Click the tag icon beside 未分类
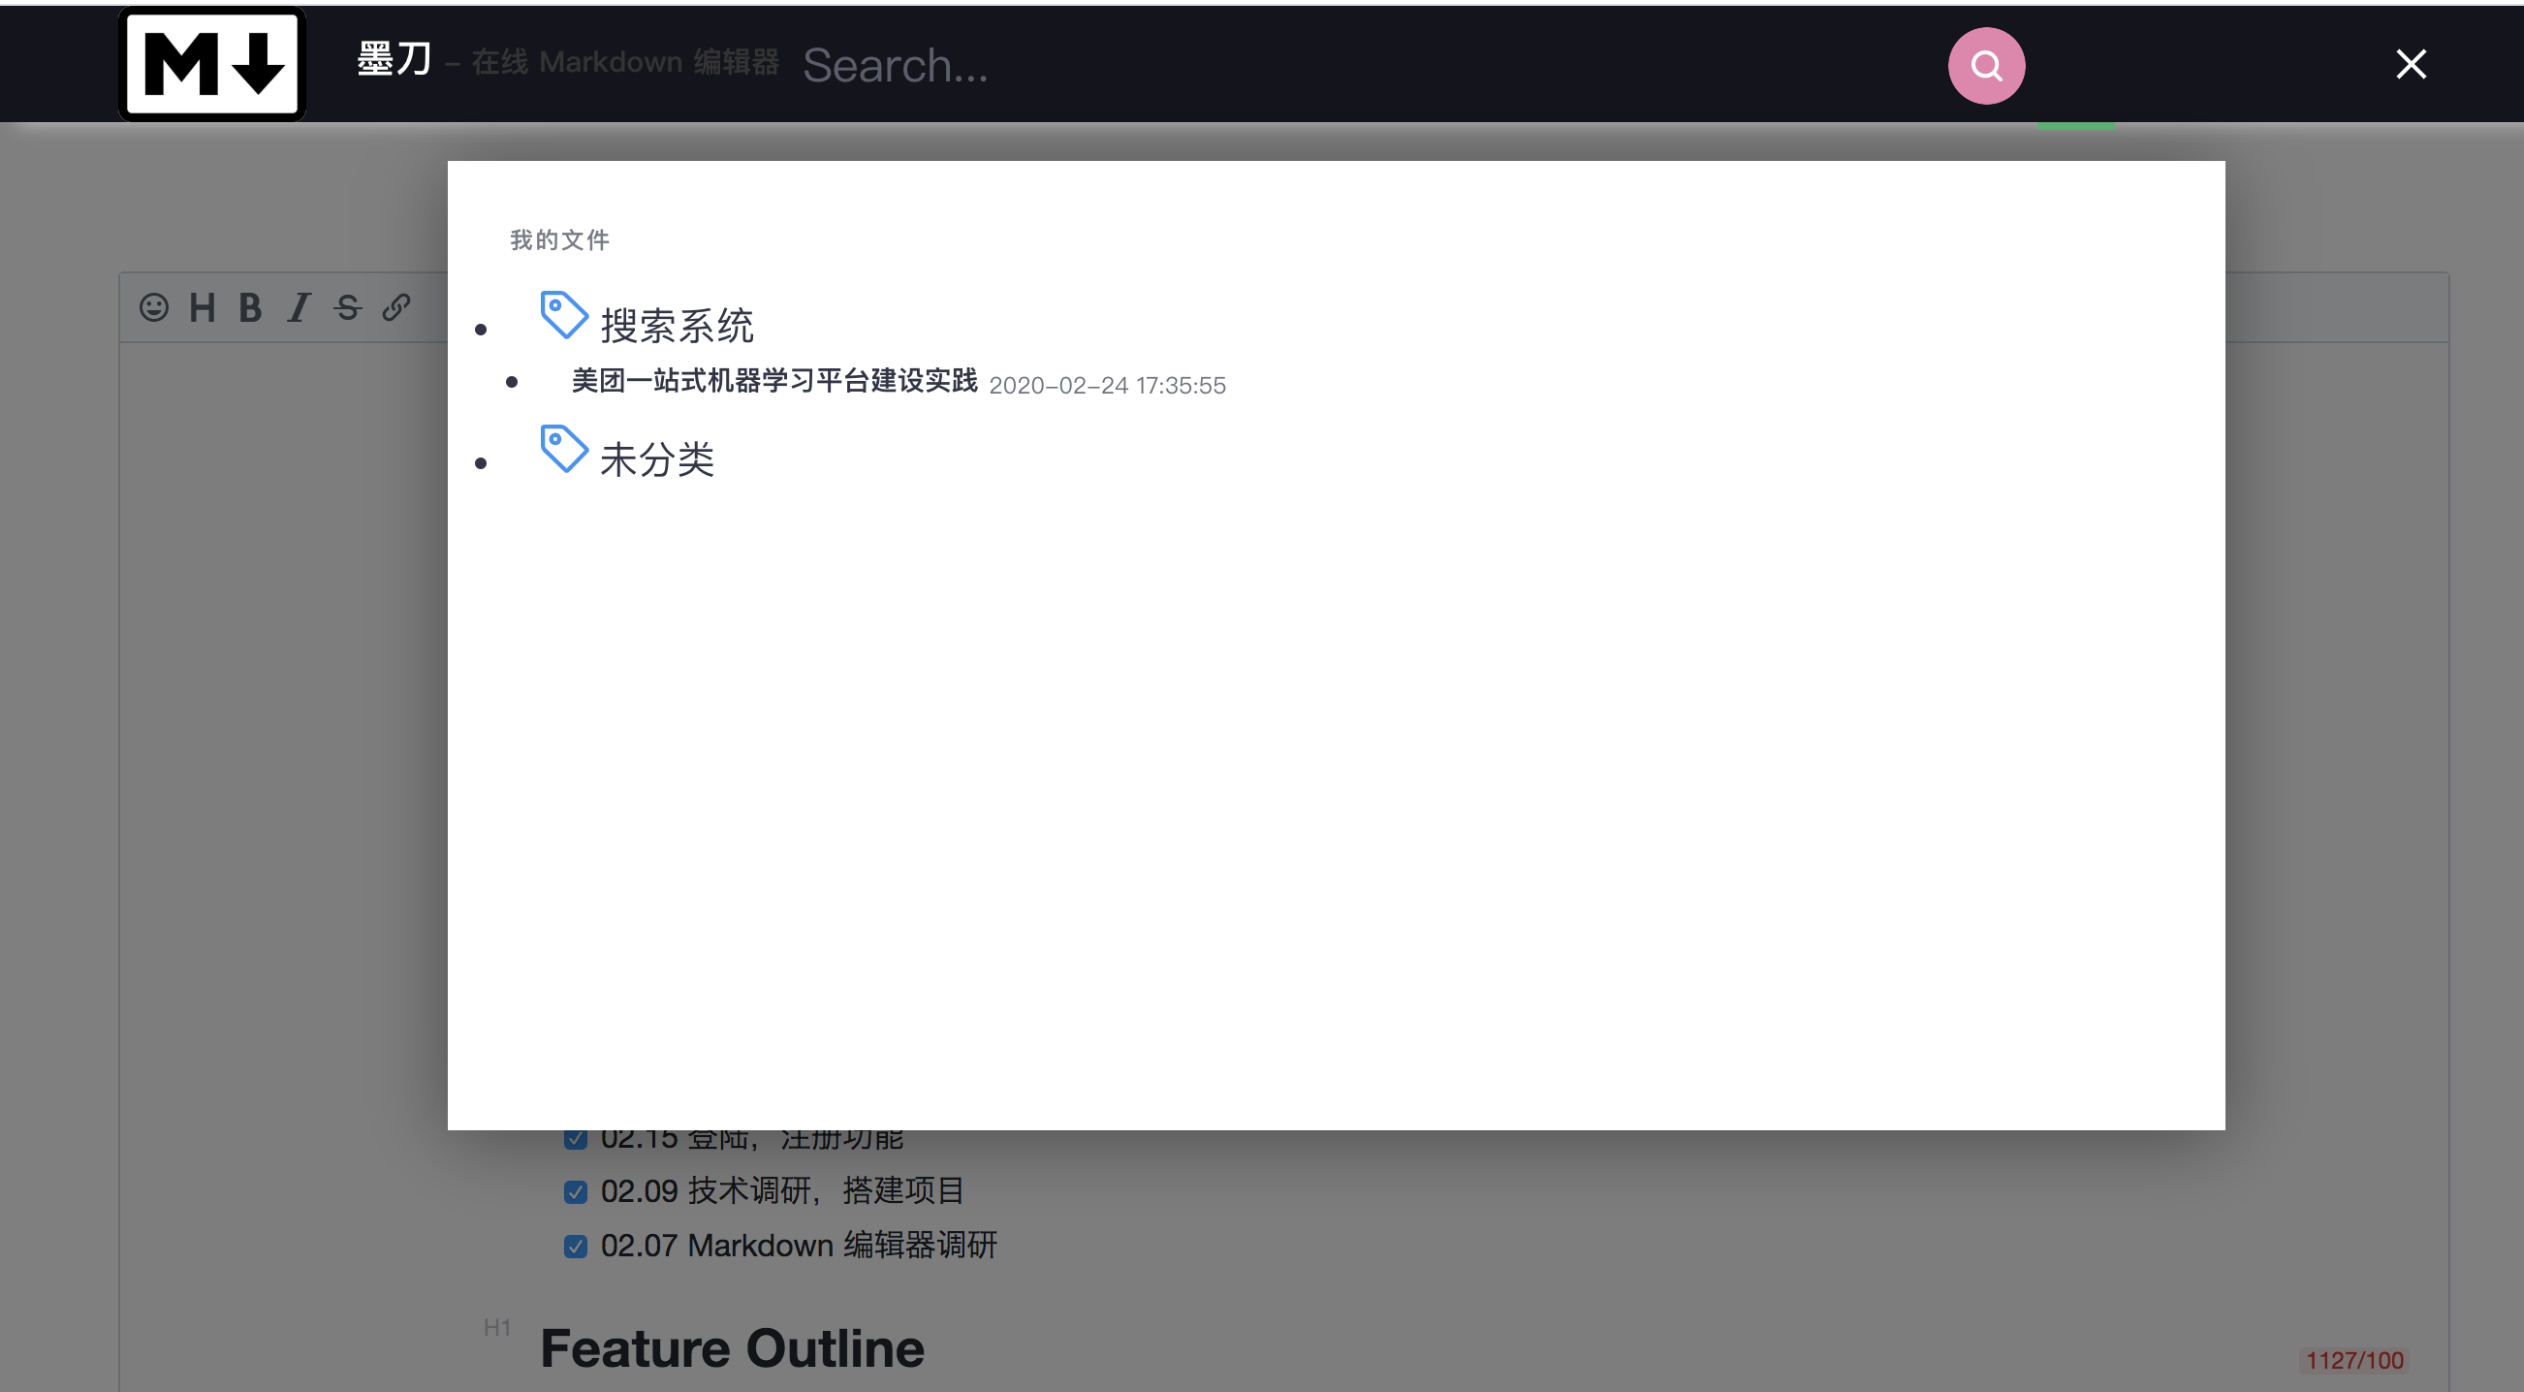This screenshot has width=2524, height=1392. (563, 449)
